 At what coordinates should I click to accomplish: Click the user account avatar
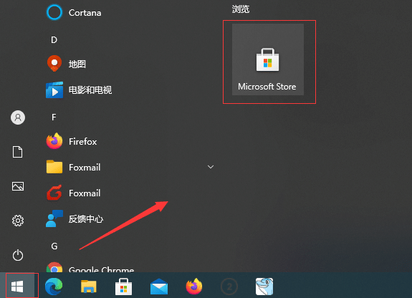pyautogui.click(x=18, y=117)
